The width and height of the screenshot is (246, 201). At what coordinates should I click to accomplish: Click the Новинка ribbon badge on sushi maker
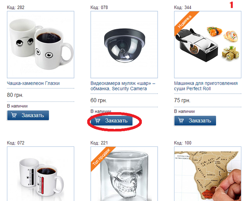click(185, 22)
